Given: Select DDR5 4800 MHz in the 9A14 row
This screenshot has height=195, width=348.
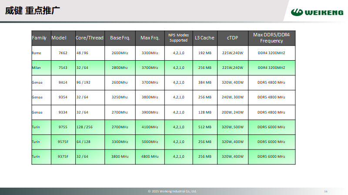Looking at the screenshot, I should click(271, 82).
